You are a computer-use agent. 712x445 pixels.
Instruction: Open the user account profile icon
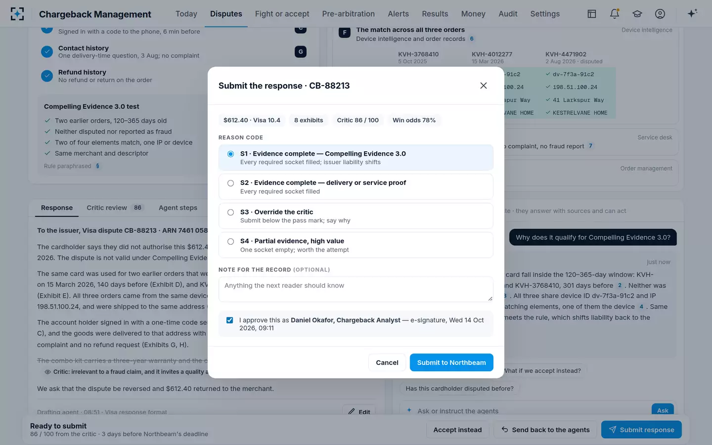click(x=660, y=14)
